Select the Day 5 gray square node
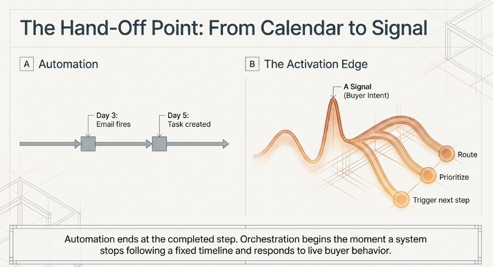493x267 pixels. (x=159, y=144)
